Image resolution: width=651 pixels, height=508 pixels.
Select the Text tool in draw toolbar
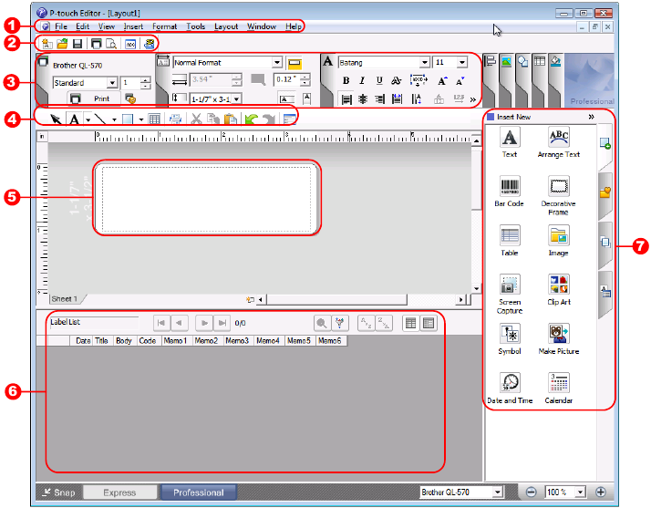[x=75, y=119]
